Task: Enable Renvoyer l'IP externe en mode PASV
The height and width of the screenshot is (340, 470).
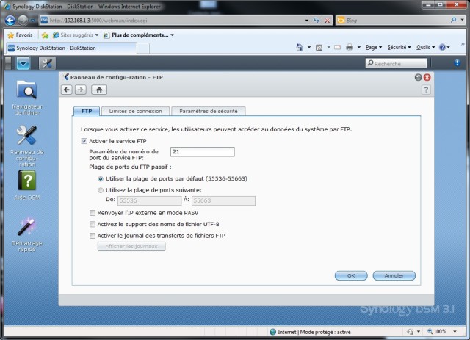Action: (x=92, y=212)
